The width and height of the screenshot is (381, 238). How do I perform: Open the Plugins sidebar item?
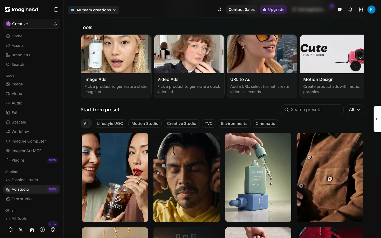tap(32, 160)
